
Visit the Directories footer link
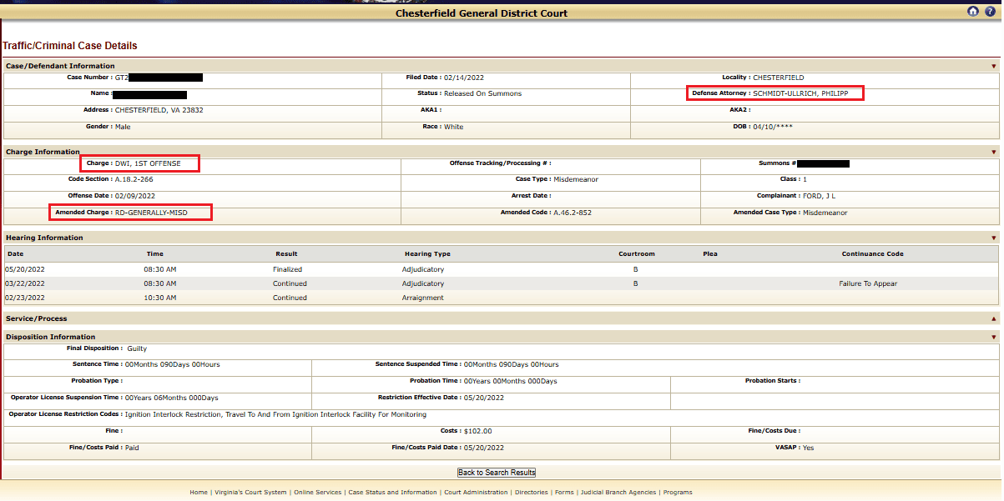click(x=532, y=493)
